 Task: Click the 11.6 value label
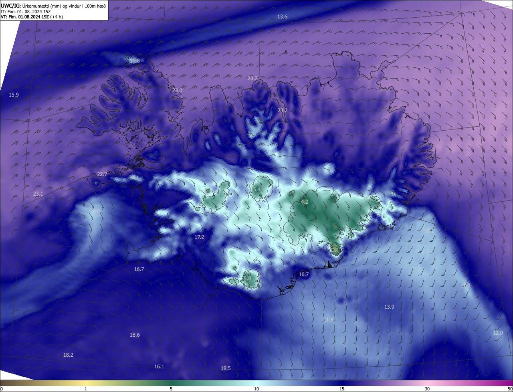(328, 319)
